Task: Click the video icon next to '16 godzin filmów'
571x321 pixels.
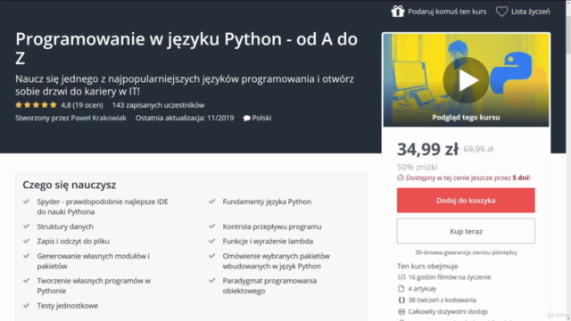Action: (x=401, y=277)
